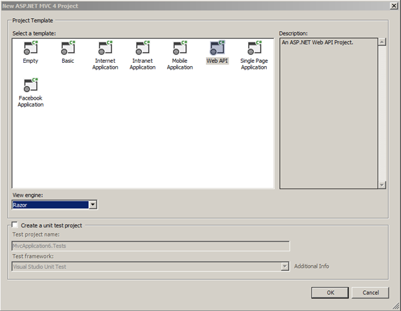Select the Empty project template icon
The height and width of the screenshot is (311, 401).
click(x=30, y=47)
